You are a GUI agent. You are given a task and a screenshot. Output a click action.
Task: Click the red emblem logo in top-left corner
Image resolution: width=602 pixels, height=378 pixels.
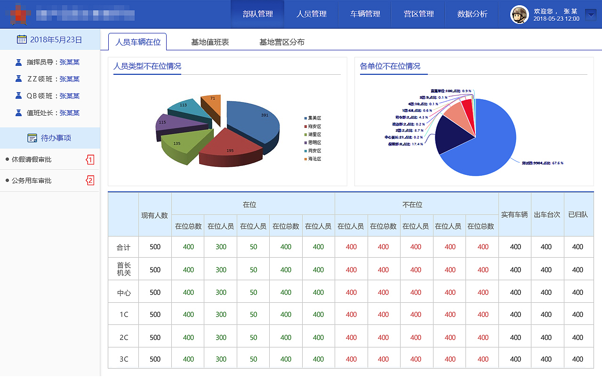tap(17, 14)
